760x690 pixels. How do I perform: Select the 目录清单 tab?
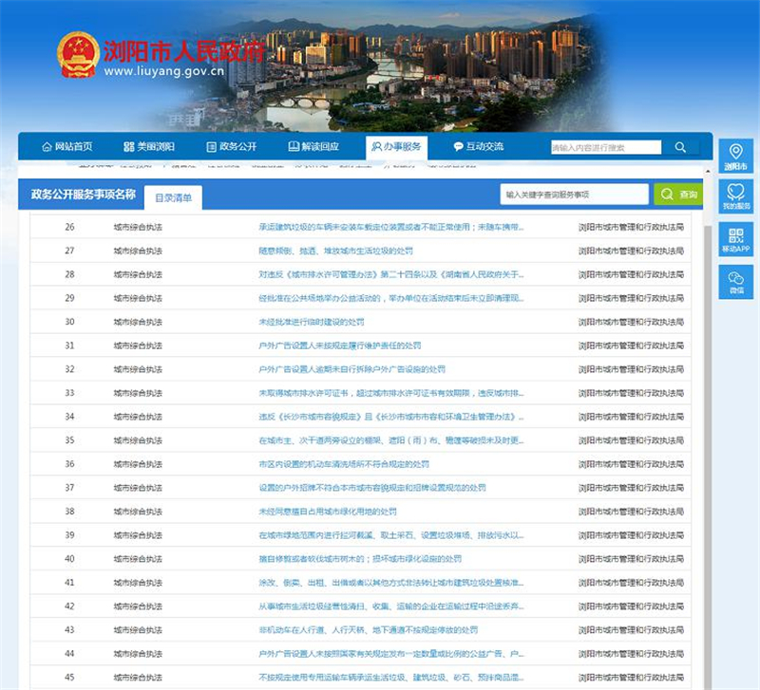click(x=173, y=197)
